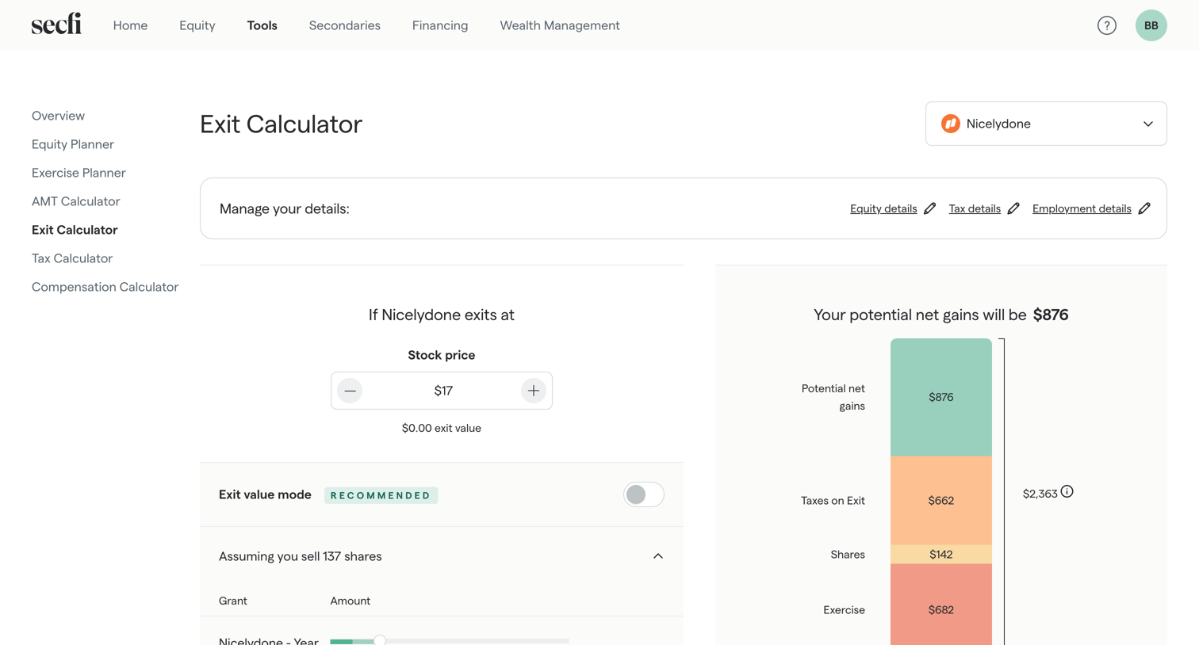Image resolution: width=1199 pixels, height=645 pixels.
Task: Increase stock price with plus button
Action: pos(534,391)
